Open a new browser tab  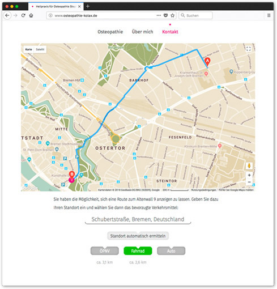point(88,6)
